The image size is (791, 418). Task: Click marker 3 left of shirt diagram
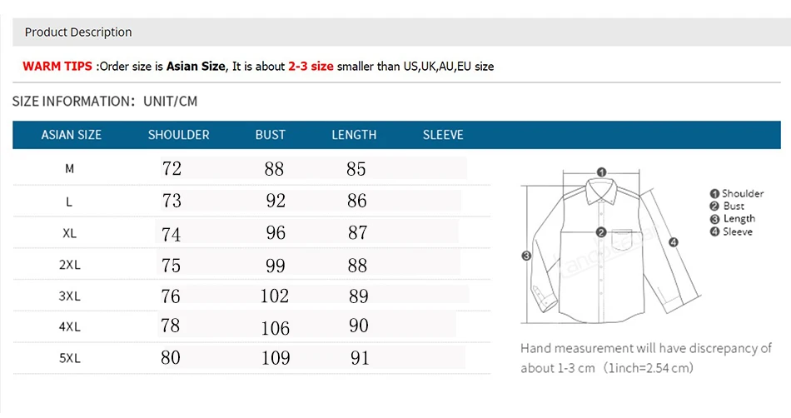pyautogui.click(x=526, y=256)
